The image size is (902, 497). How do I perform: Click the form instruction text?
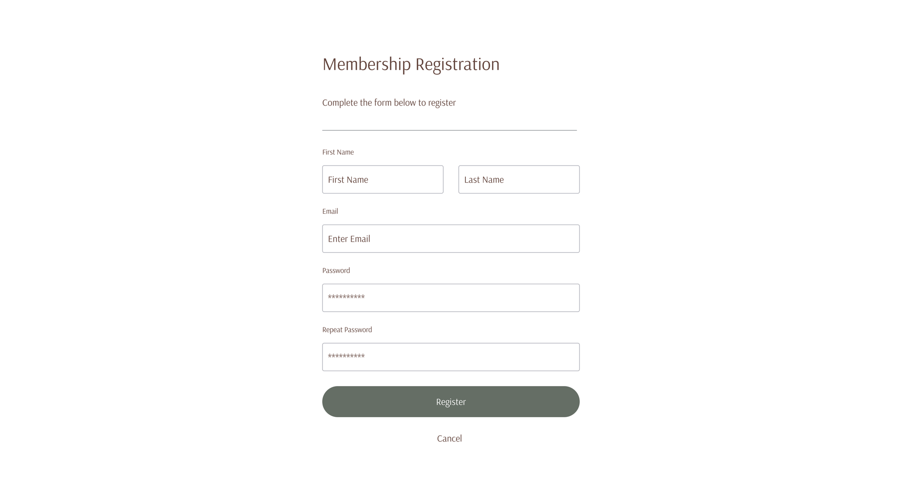[388, 102]
